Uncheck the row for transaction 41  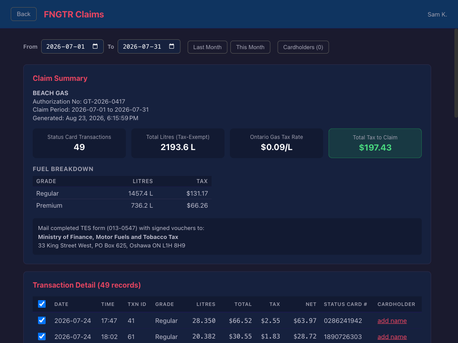pos(42,320)
